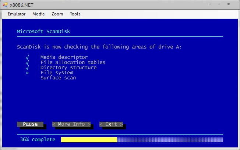
Task: Expand the Zoom menu
Action: point(57,14)
